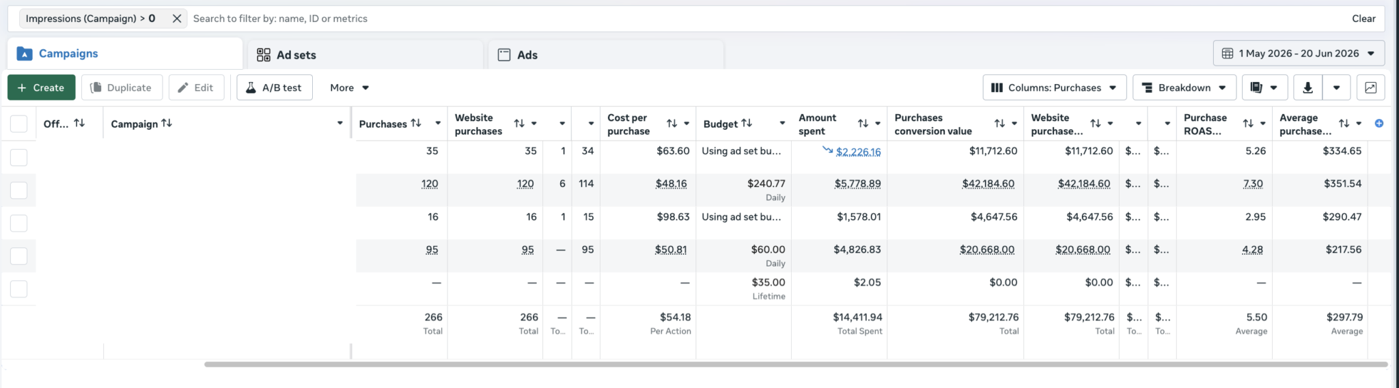Open the date range picker

click(1299, 53)
